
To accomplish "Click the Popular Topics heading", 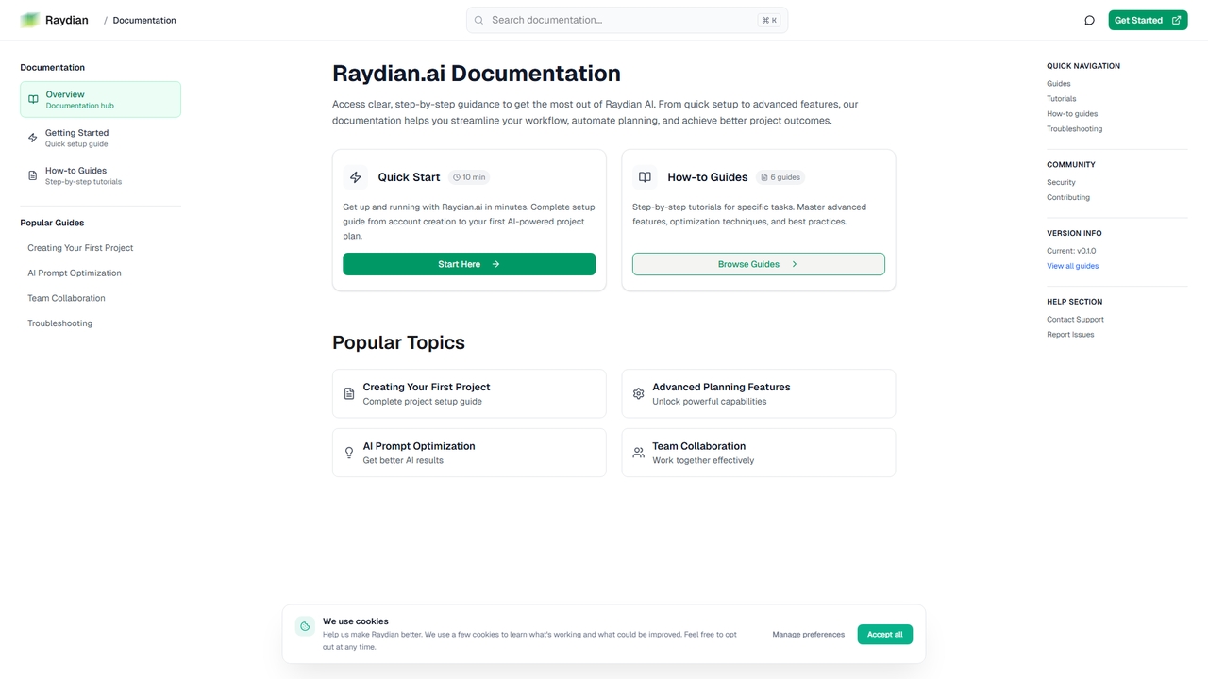I will [398, 342].
